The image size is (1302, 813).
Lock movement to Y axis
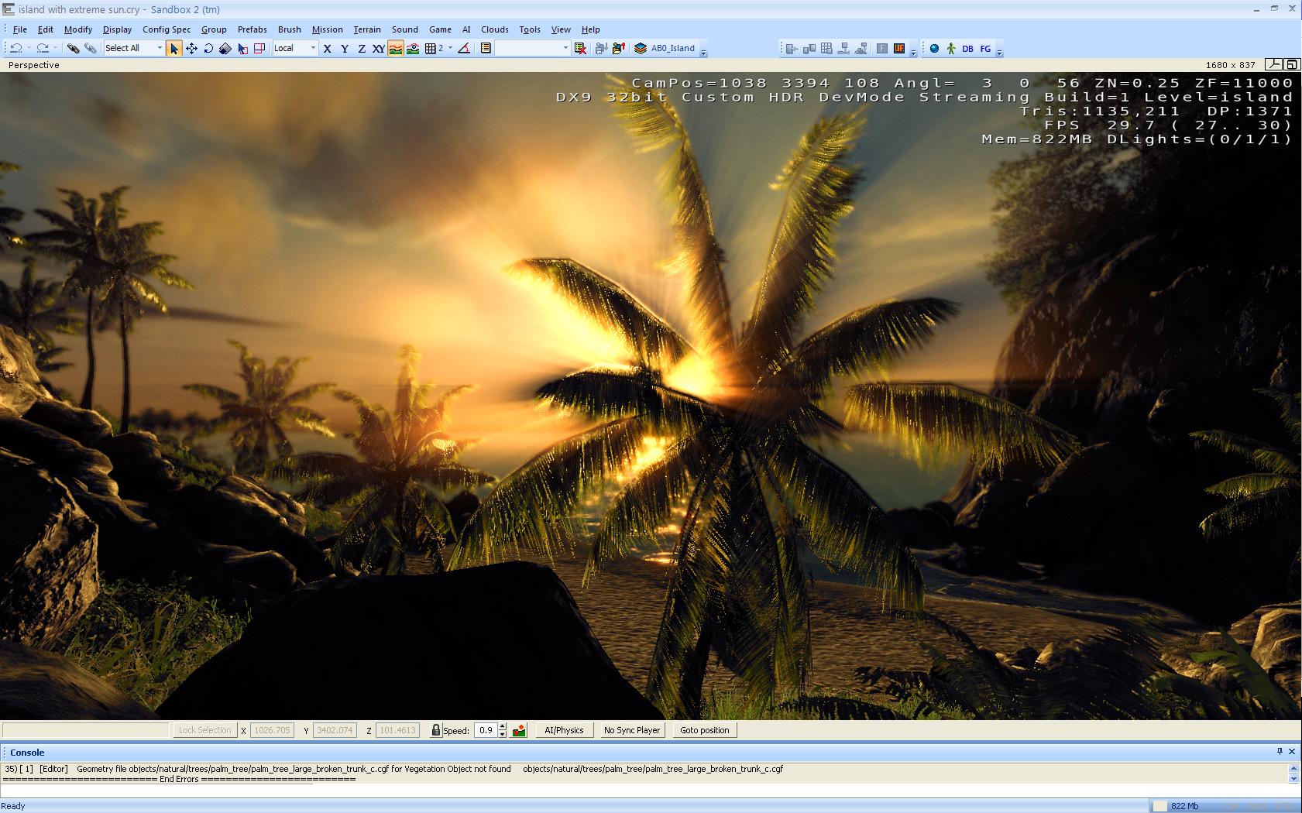click(x=345, y=48)
